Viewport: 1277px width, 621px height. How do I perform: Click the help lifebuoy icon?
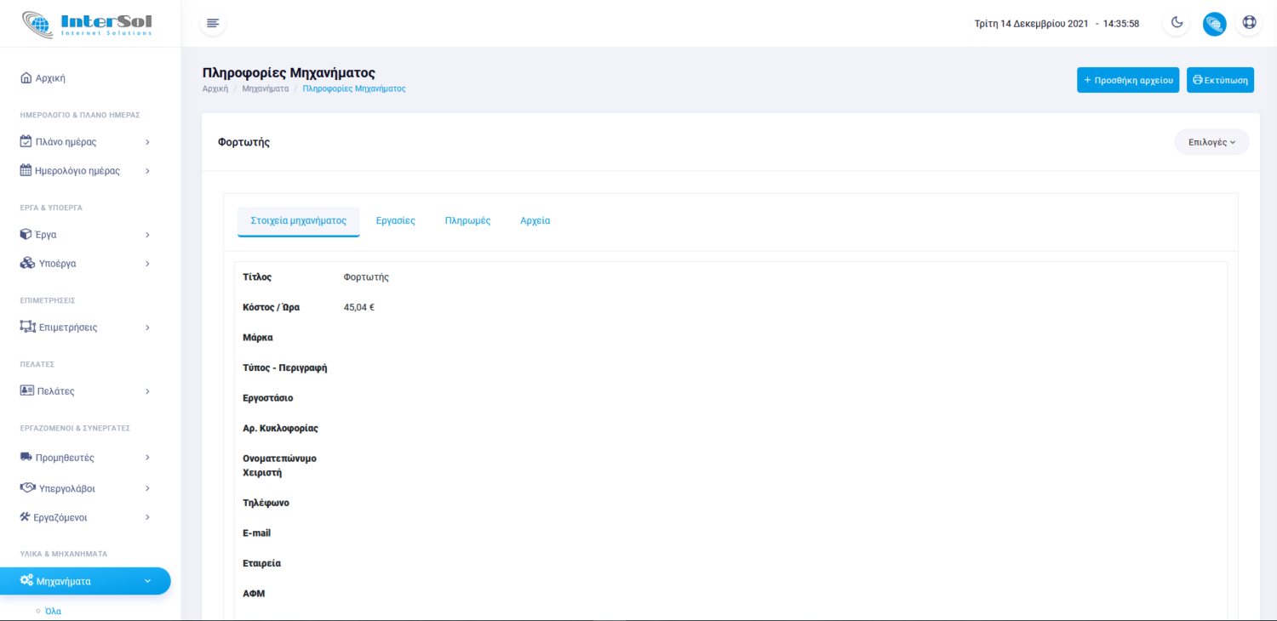click(1249, 23)
